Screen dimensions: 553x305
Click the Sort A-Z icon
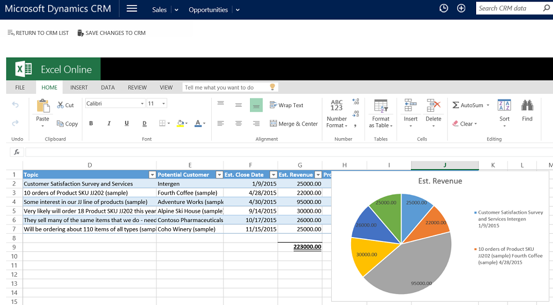[504, 105]
